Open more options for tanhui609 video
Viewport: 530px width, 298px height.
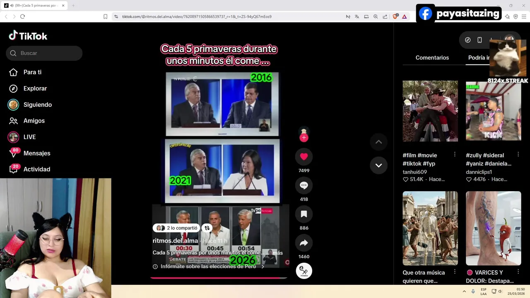455,154
